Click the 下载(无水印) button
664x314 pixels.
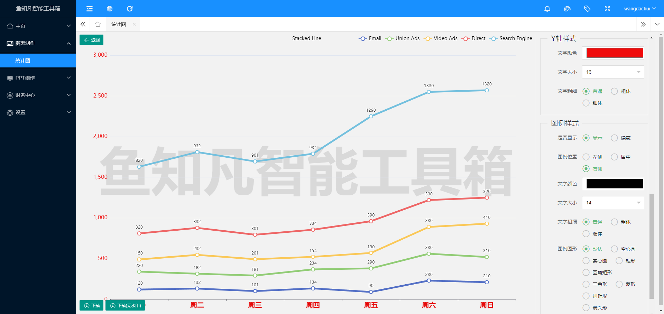pos(125,305)
